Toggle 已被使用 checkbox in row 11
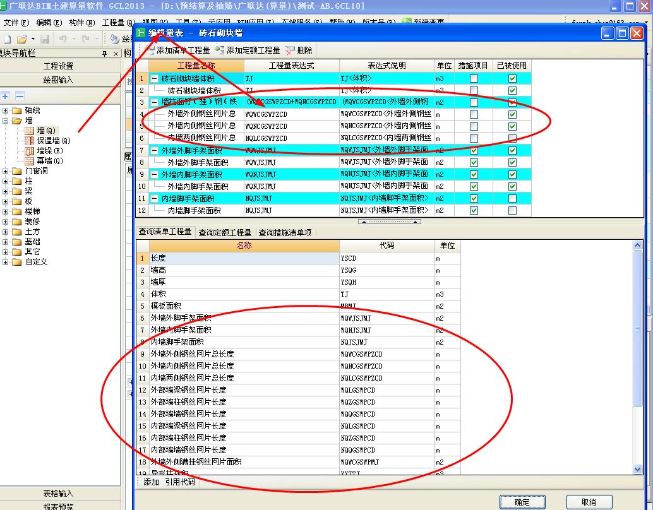 [x=512, y=199]
